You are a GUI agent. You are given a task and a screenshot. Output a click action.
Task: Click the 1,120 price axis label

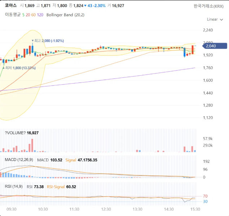[208, 118]
